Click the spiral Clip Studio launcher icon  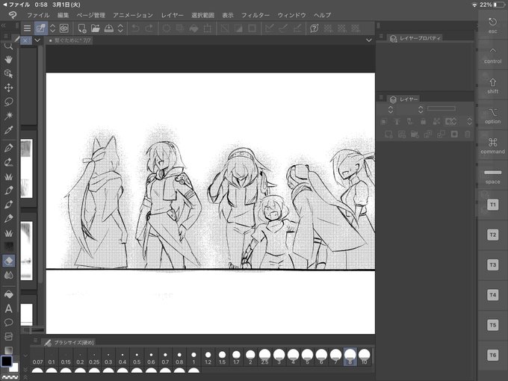tap(64, 28)
